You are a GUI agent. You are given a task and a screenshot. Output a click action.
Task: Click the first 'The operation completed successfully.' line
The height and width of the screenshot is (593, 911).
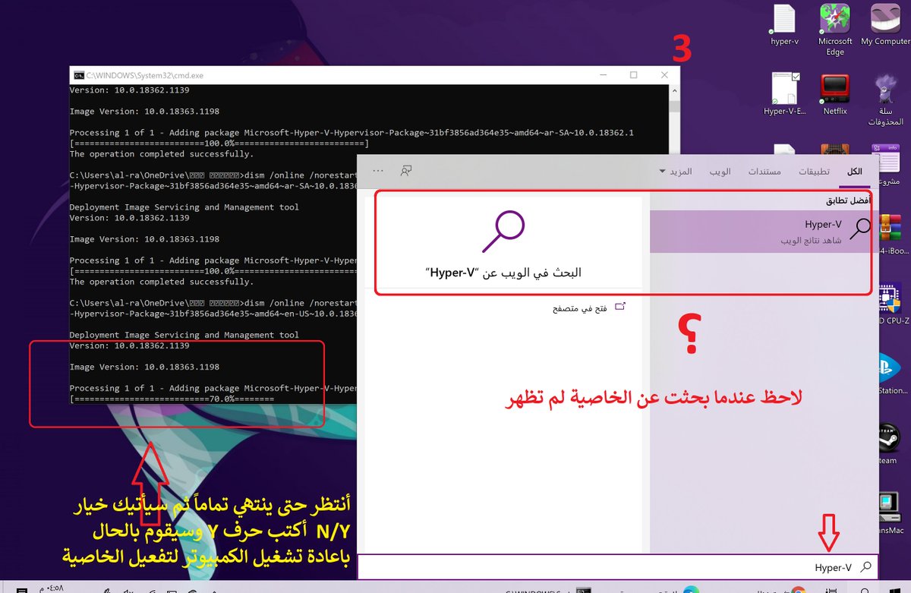click(162, 154)
